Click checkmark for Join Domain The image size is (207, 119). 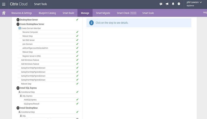click(77, 44)
